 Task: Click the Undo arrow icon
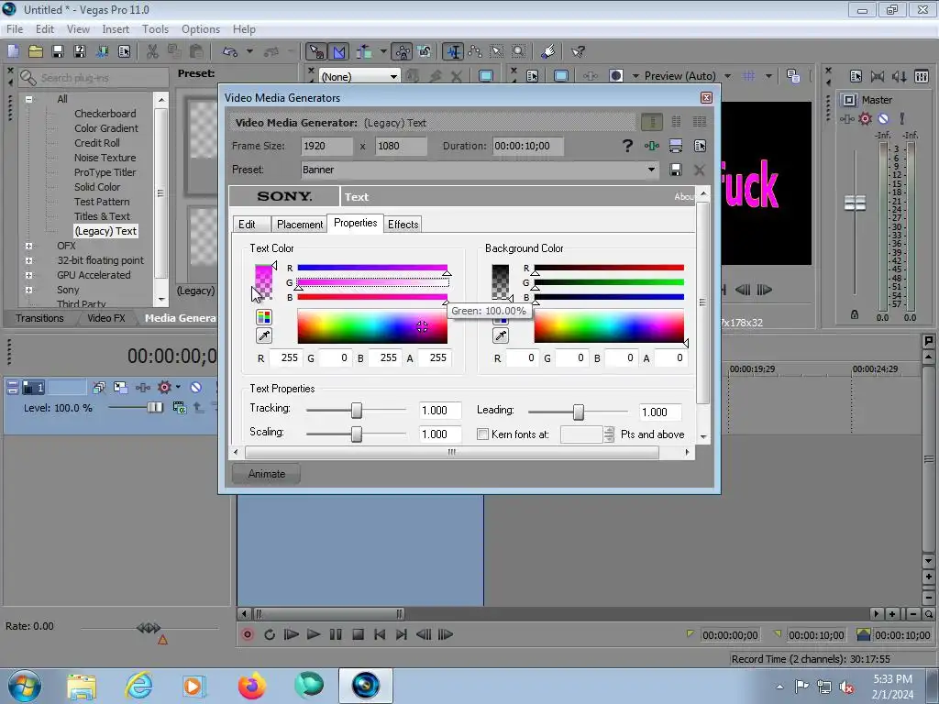pos(230,51)
